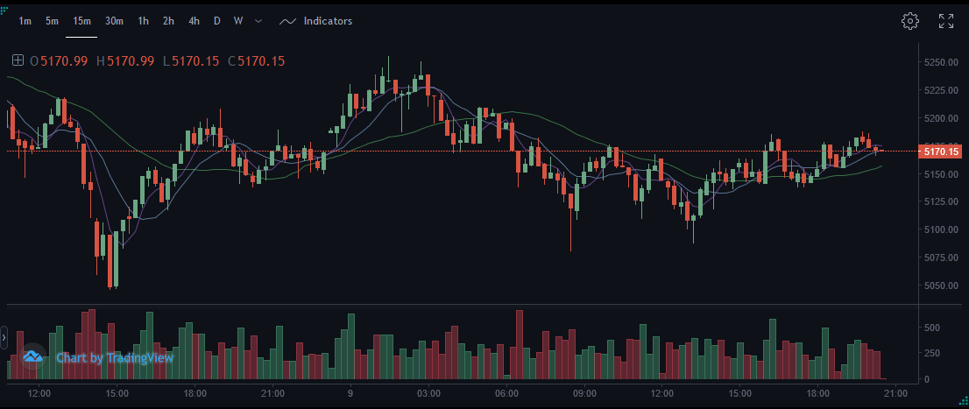
Task: Switch to the 5m timeframe
Action: [x=53, y=21]
